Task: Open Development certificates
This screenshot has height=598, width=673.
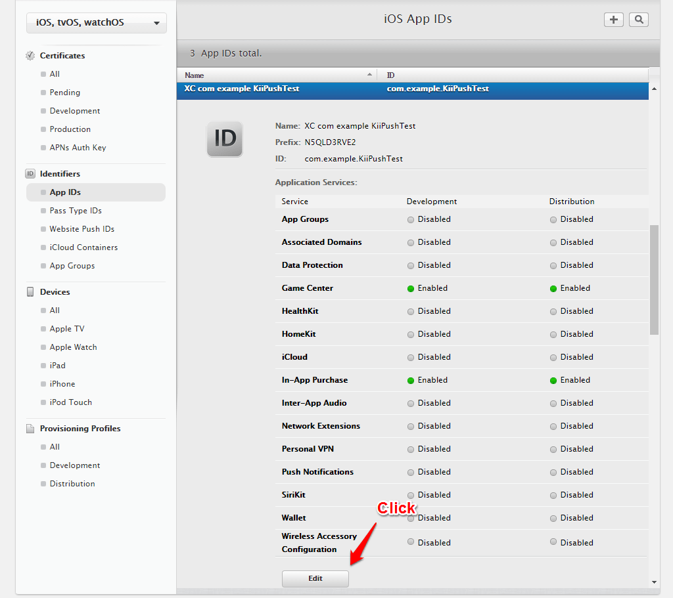Action: tap(75, 111)
